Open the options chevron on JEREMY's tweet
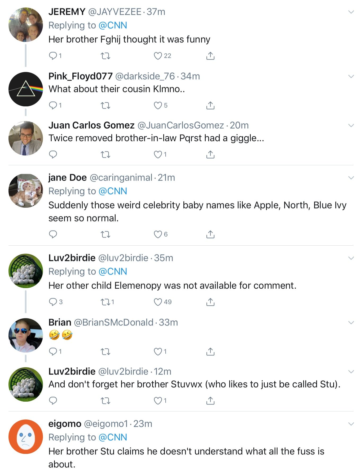357x473 pixels. tap(351, 12)
